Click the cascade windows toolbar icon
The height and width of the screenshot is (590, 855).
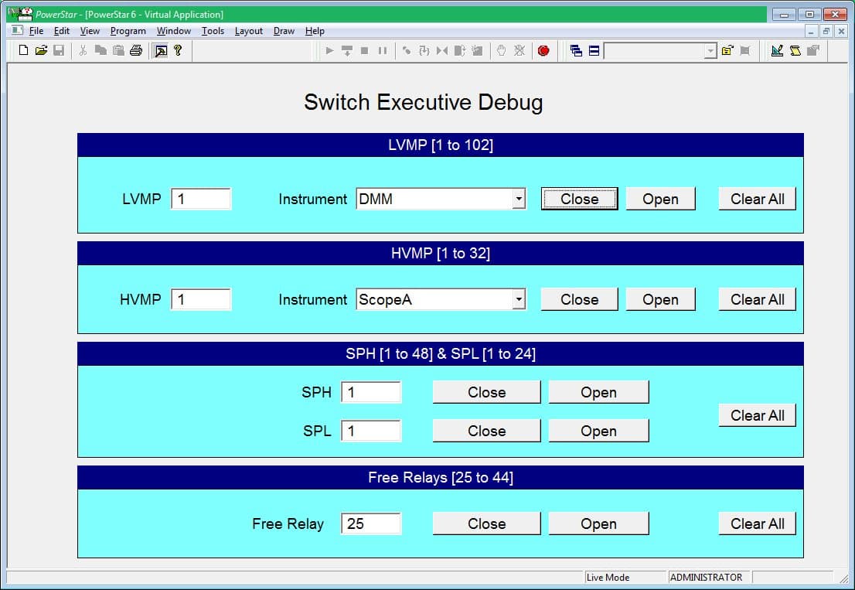pyautogui.click(x=576, y=51)
